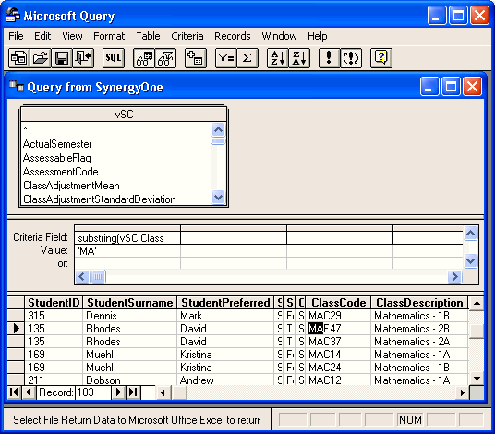Screen dimensions: 495x434
Task: Click the Dennis surname cell
Action: click(x=129, y=316)
